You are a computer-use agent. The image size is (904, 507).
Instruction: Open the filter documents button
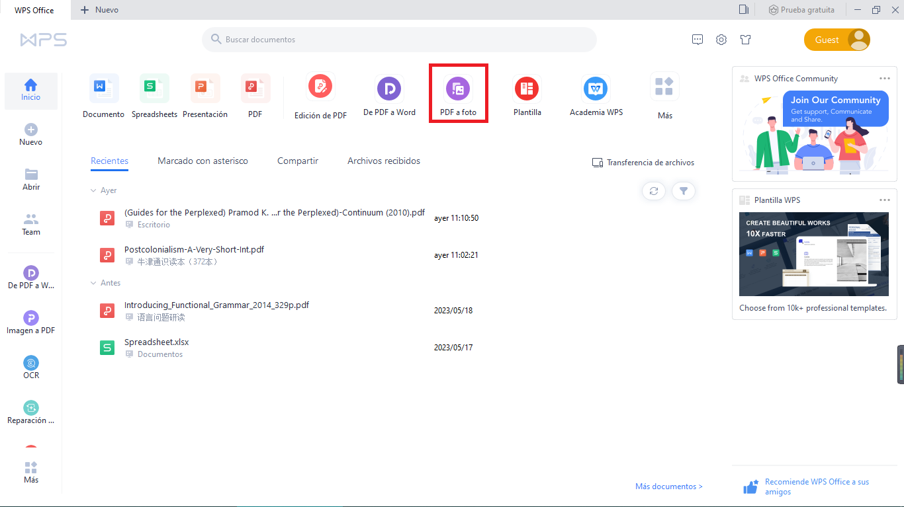point(684,191)
